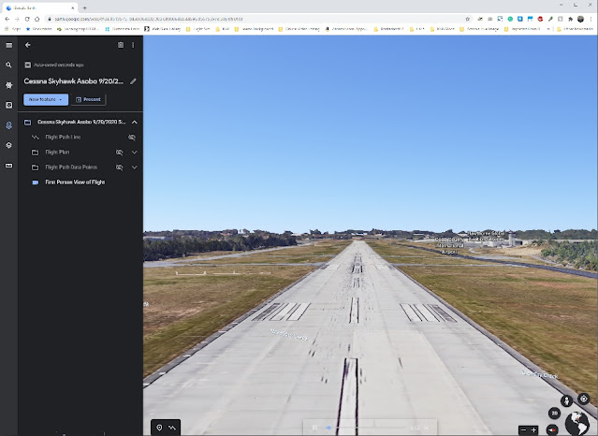The image size is (598, 436).
Task: Click the browser back button
Action: (7, 19)
